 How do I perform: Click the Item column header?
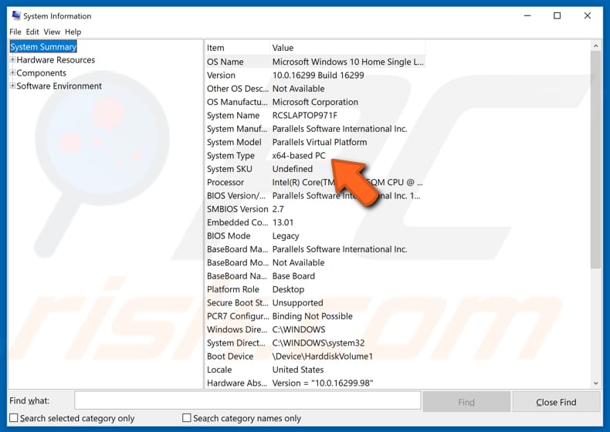[237, 48]
